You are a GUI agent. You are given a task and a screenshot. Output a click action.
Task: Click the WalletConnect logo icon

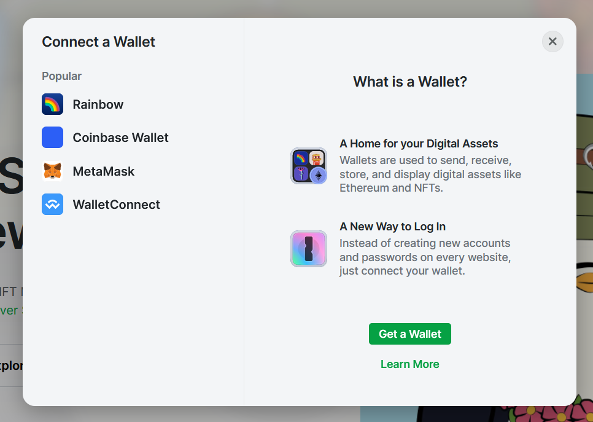[x=52, y=205]
